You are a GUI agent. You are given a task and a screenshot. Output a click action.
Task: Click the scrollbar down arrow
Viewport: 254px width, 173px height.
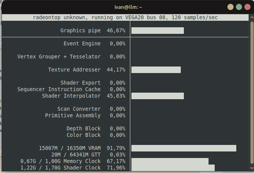coord(252,168)
